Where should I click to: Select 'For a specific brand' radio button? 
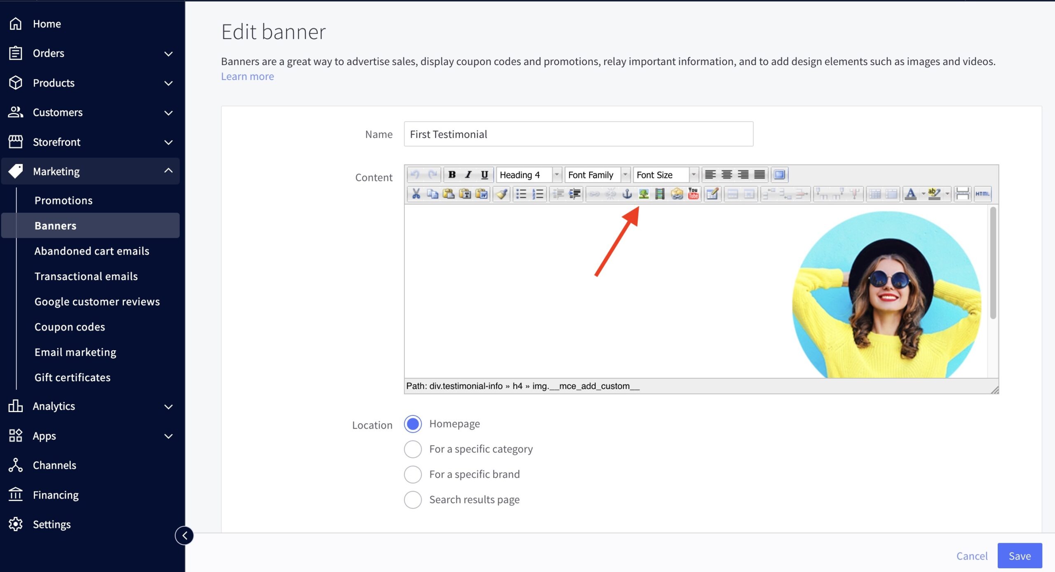413,474
